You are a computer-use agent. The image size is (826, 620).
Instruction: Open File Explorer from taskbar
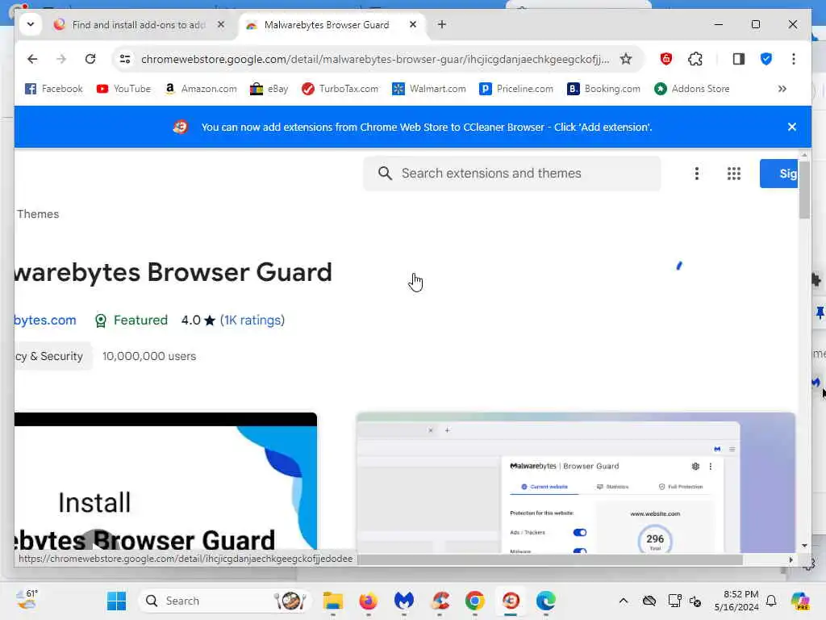click(333, 601)
